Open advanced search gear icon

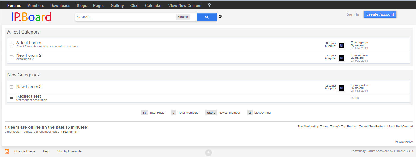[x=220, y=17]
